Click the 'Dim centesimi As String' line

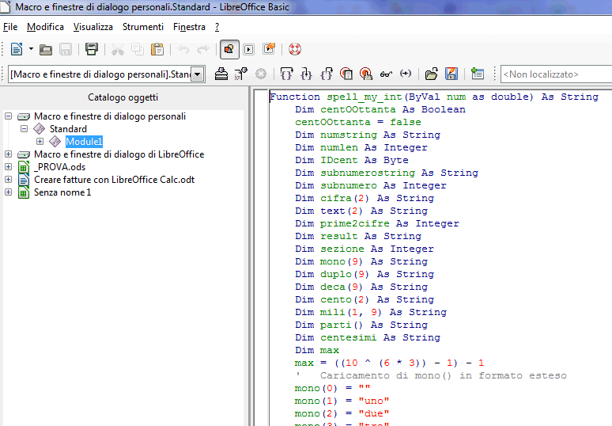click(368, 337)
